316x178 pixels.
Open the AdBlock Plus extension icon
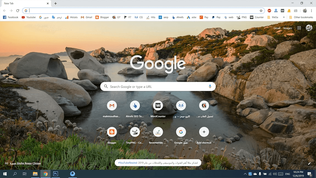click(269, 10)
